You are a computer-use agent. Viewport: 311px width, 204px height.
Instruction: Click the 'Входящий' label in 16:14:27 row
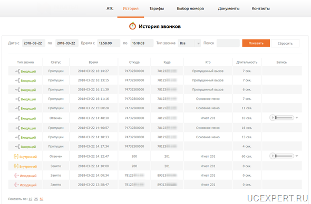click(28, 72)
